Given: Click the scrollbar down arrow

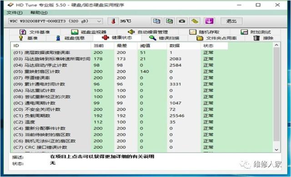Looking at the screenshot, I should pos(276,150).
